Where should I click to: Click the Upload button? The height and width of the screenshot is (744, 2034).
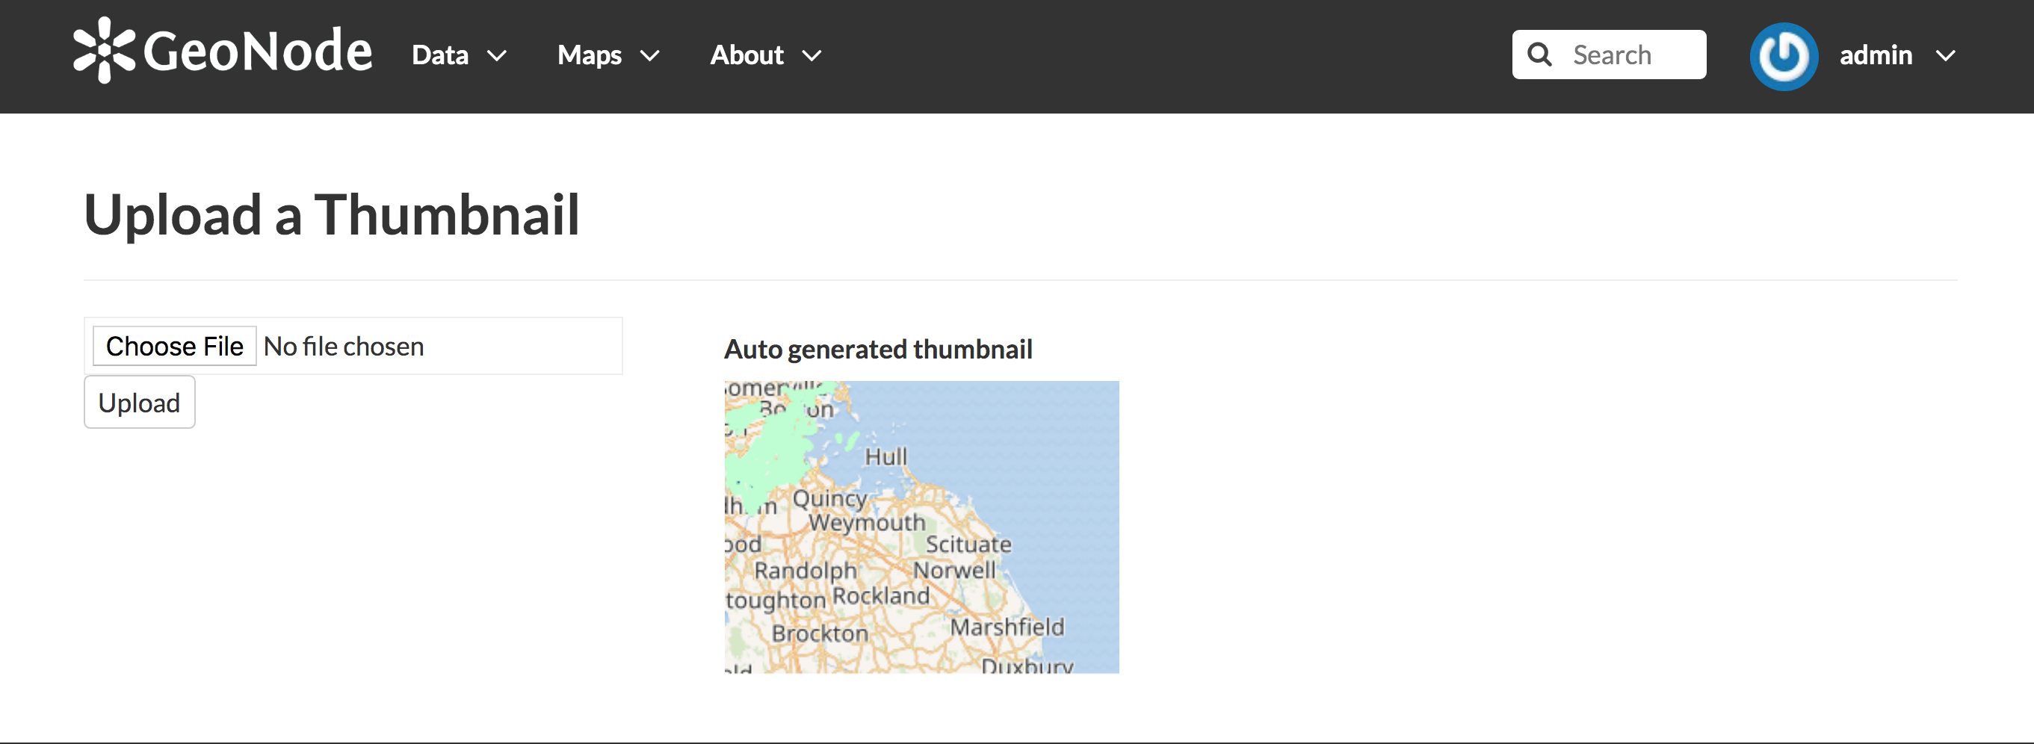(140, 403)
